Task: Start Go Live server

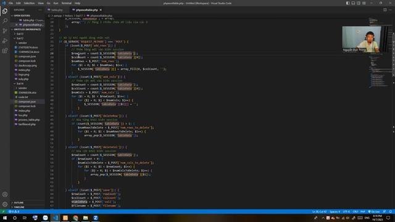Action: 374,212
